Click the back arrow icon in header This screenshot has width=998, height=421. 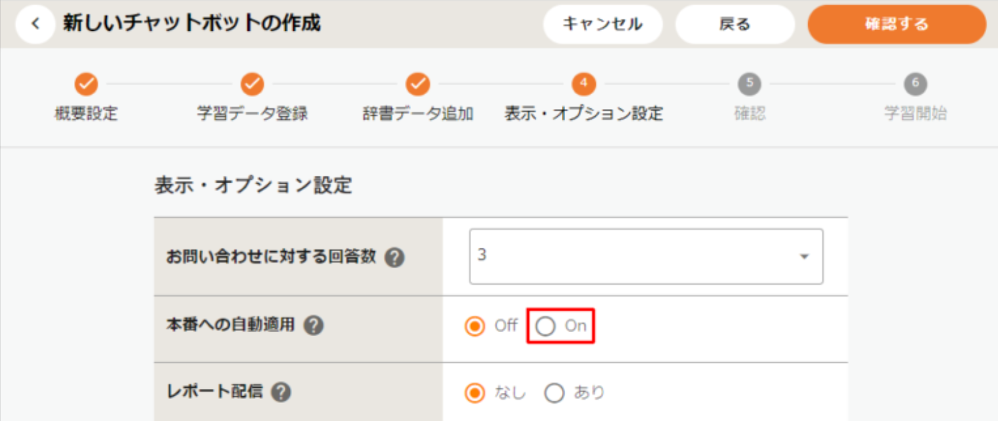coord(35,25)
